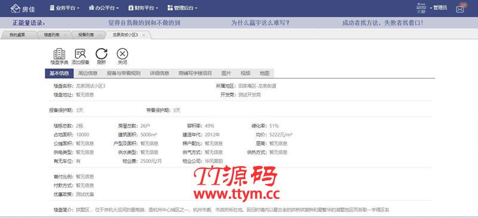
Task: Click the 报备保护期 value 3天
Action: tap(79, 110)
